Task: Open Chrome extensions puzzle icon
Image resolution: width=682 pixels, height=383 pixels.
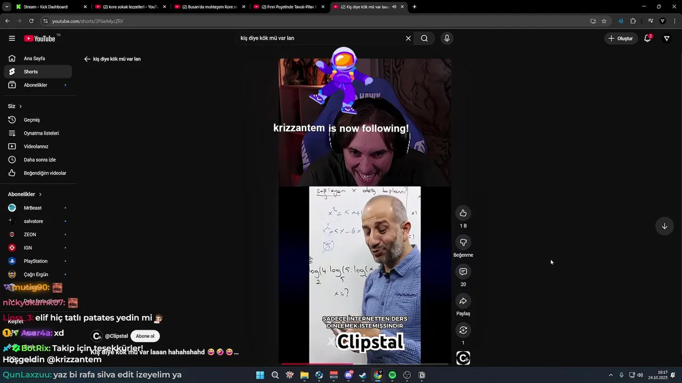Action: (x=633, y=21)
